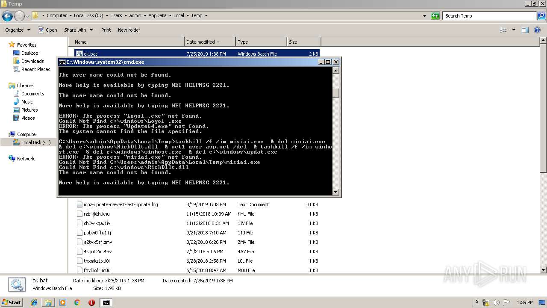The height and width of the screenshot is (308, 547).
Task: Open Recent Places in navigation pane
Action: (35, 69)
